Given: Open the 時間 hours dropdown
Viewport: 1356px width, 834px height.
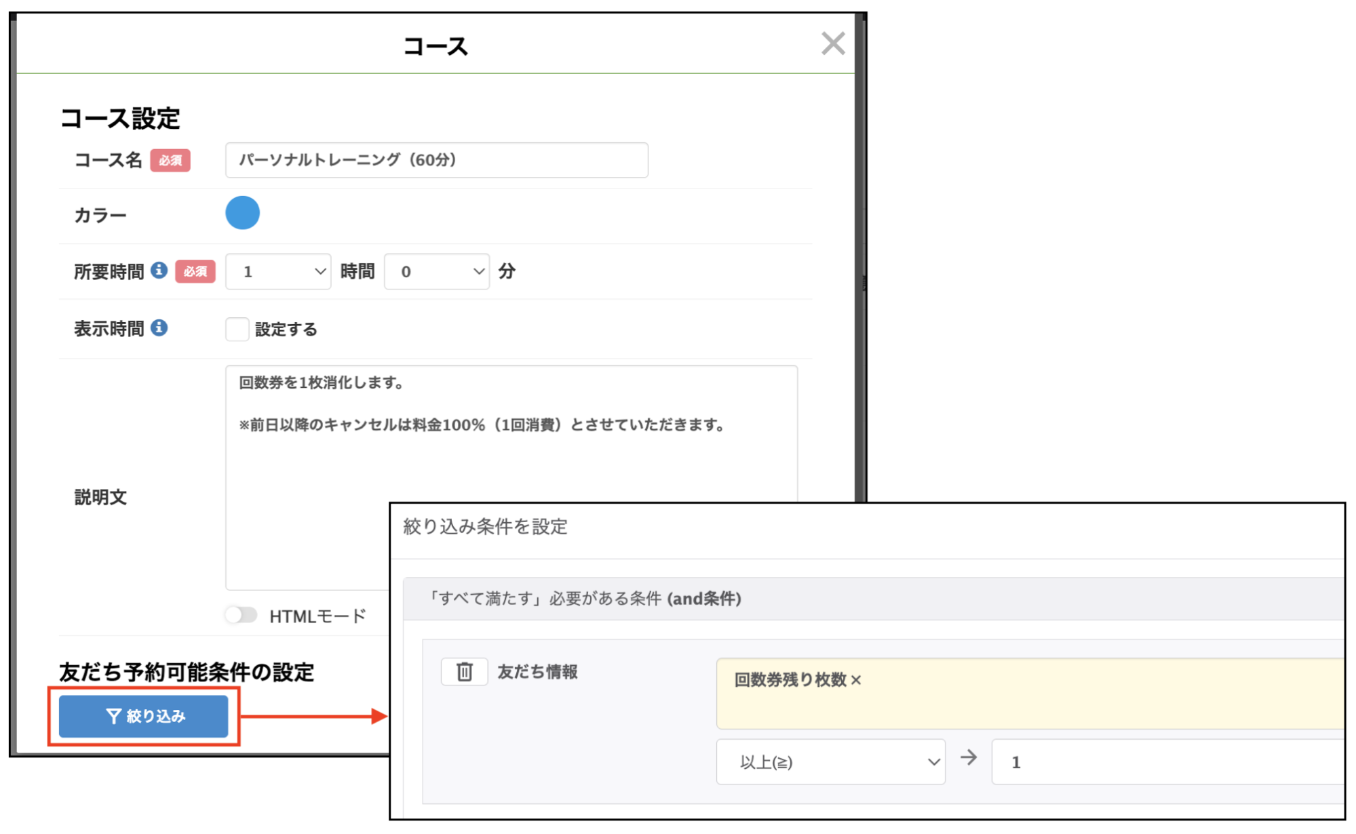Looking at the screenshot, I should click(278, 271).
